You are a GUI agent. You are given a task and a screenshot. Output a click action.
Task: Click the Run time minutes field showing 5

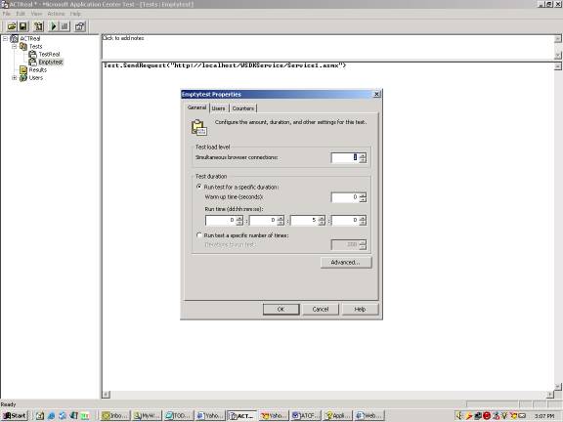(x=304, y=220)
